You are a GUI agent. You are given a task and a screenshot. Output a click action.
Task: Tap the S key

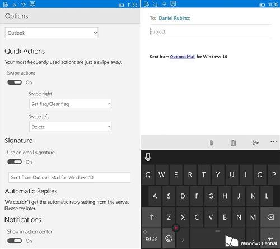coord(169,196)
